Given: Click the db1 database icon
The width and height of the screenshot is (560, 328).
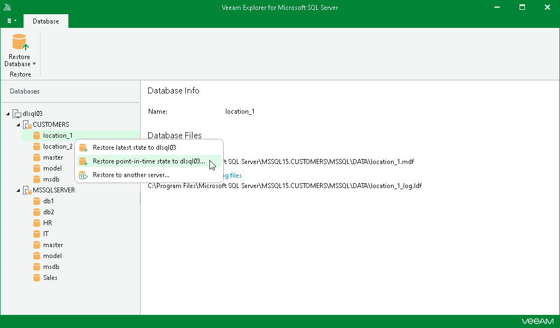Looking at the screenshot, I should click(x=37, y=201).
